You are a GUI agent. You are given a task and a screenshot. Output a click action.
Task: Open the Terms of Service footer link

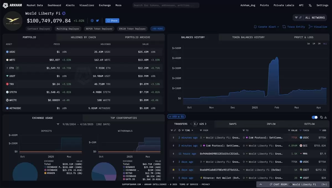coord(189,184)
